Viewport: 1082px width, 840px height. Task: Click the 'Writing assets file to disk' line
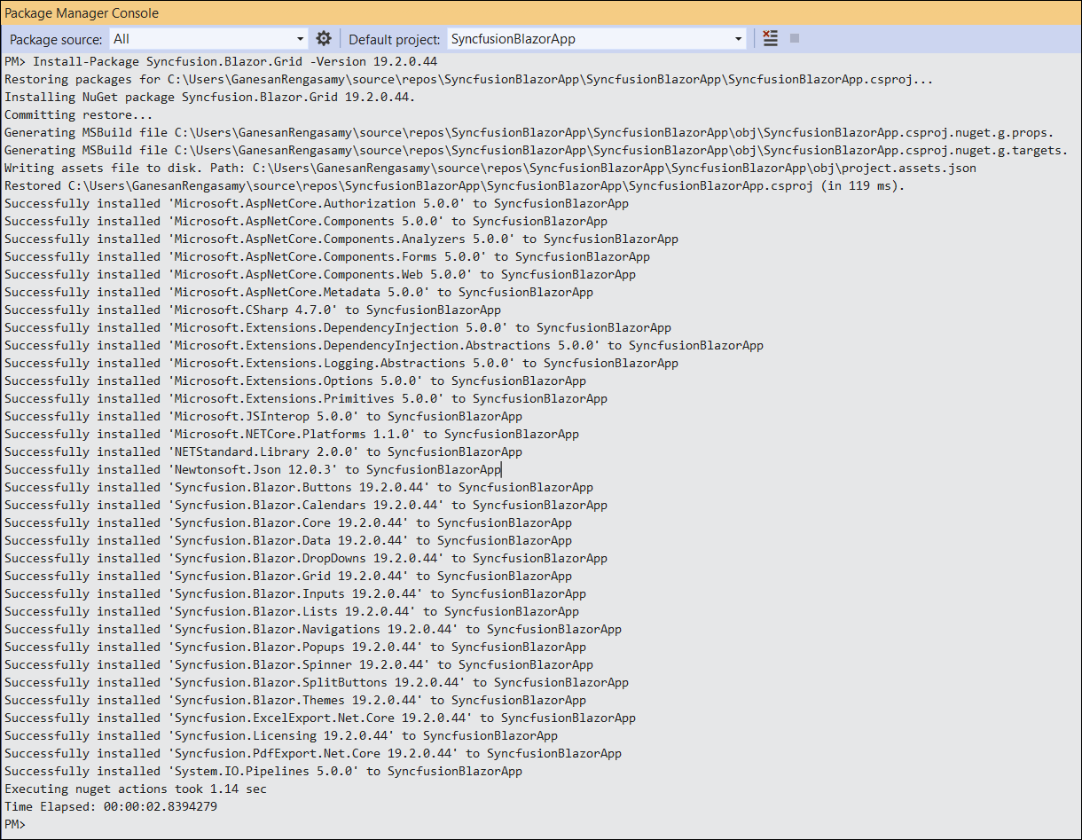[x=490, y=168]
